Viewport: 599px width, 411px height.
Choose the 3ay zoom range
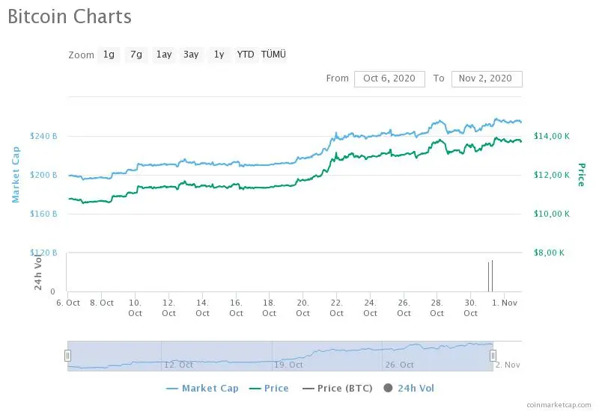coord(191,55)
